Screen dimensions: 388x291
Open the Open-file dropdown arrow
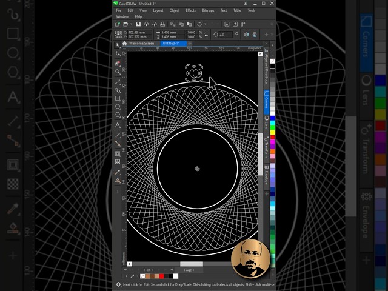[131, 24]
